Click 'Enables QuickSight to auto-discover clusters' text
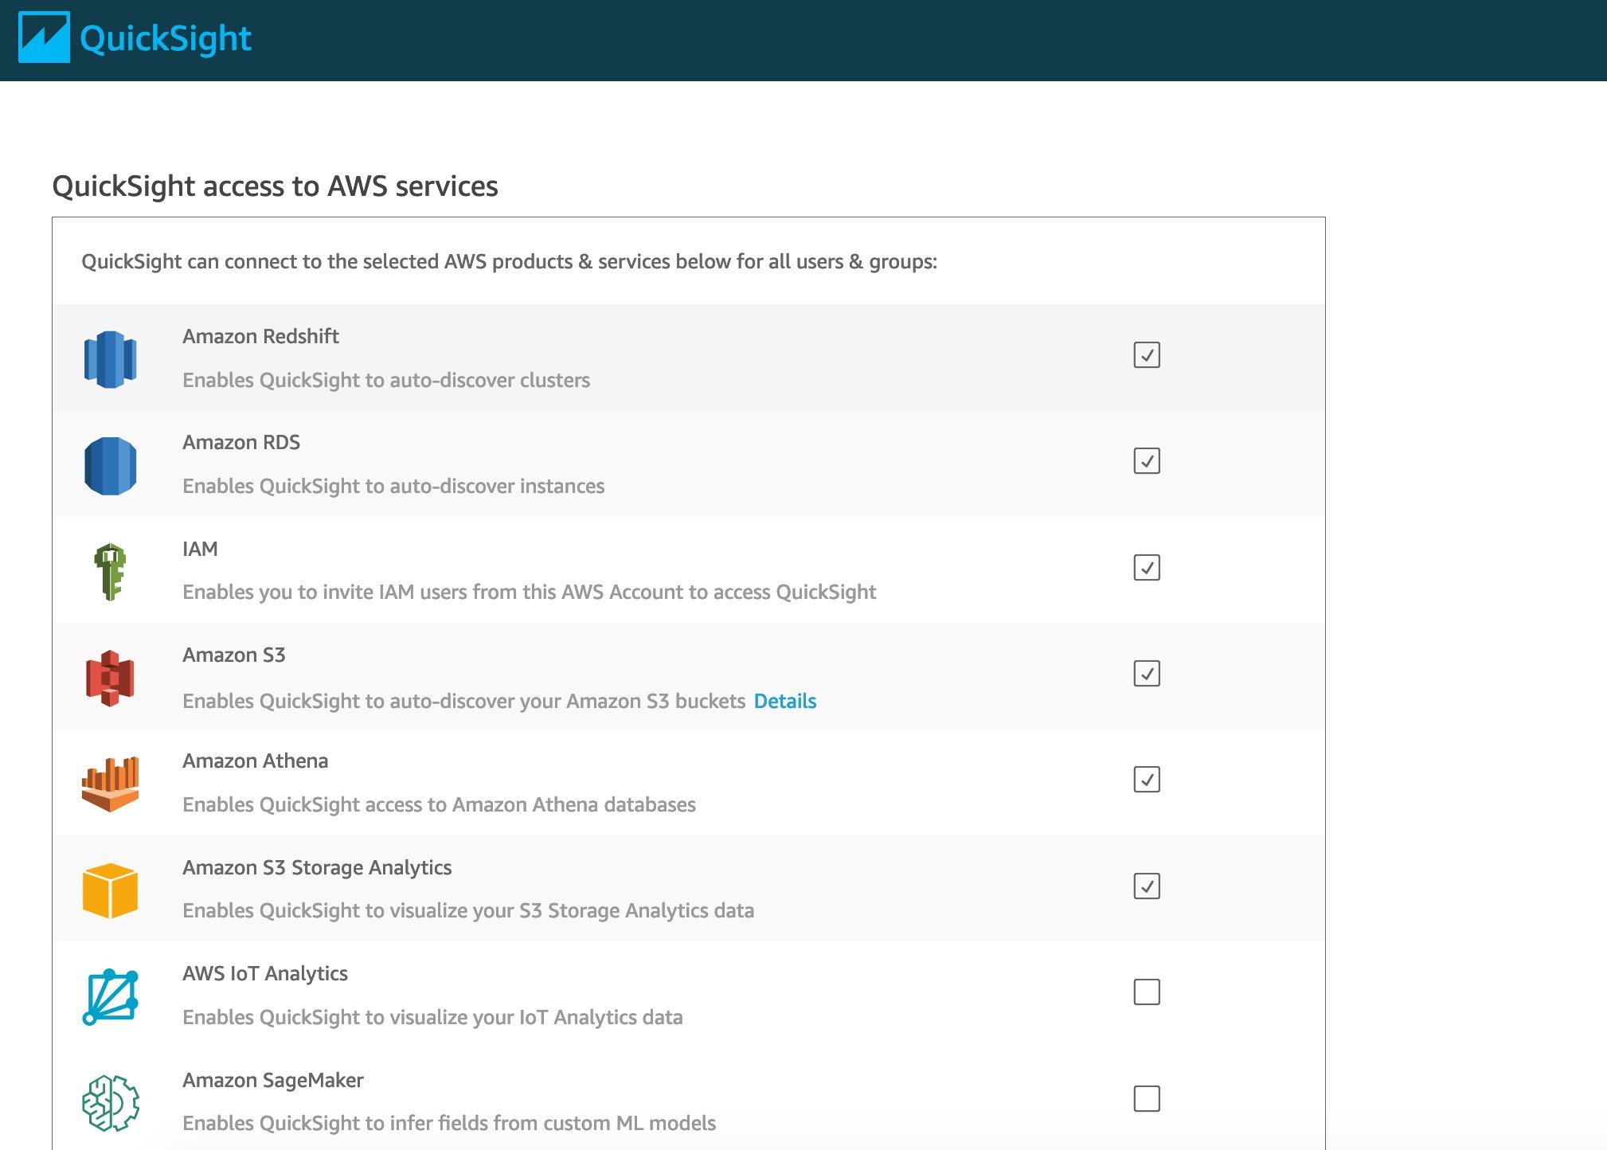Viewport: 1607px width, 1150px height. [386, 380]
